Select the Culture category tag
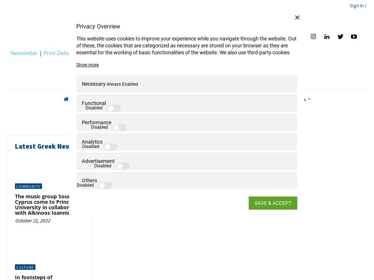 point(25,267)
